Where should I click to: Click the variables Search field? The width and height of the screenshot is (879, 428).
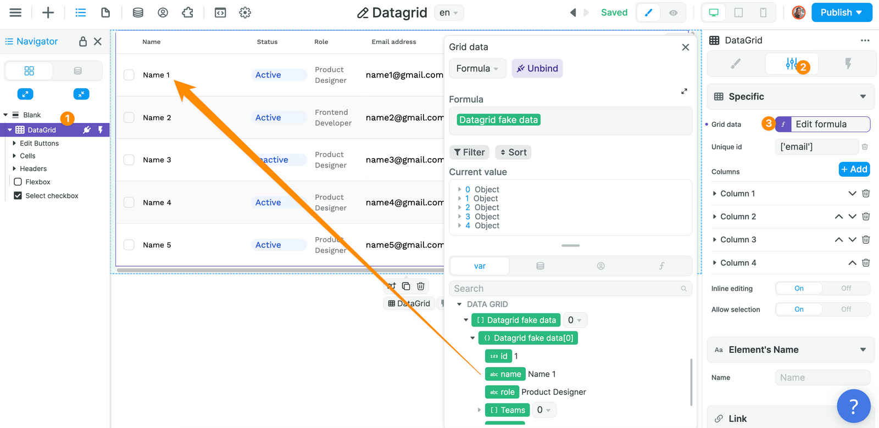pyautogui.click(x=570, y=289)
